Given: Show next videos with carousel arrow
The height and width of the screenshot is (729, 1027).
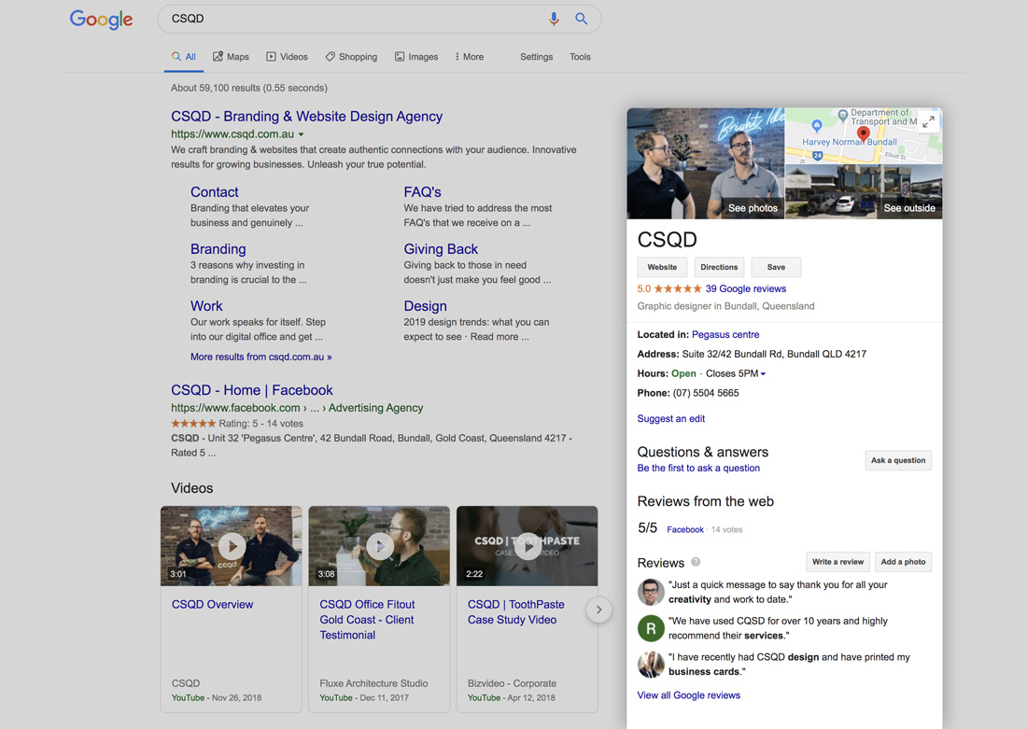Looking at the screenshot, I should point(598,610).
